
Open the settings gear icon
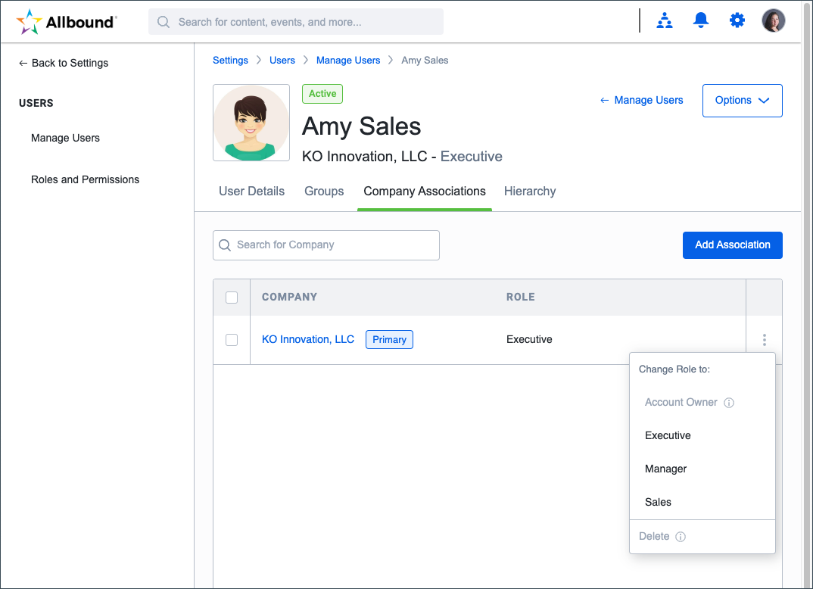[737, 20]
